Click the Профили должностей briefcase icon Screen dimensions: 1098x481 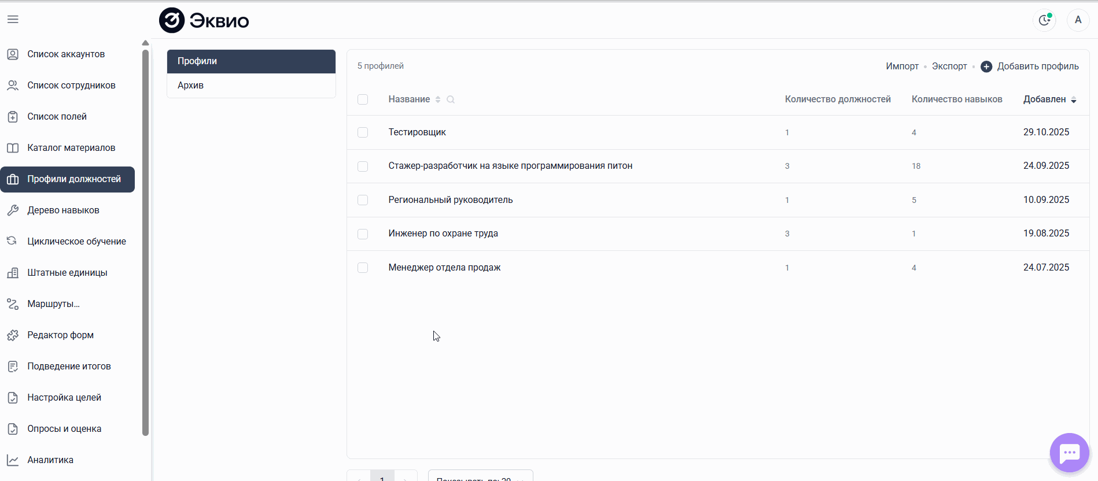point(13,179)
